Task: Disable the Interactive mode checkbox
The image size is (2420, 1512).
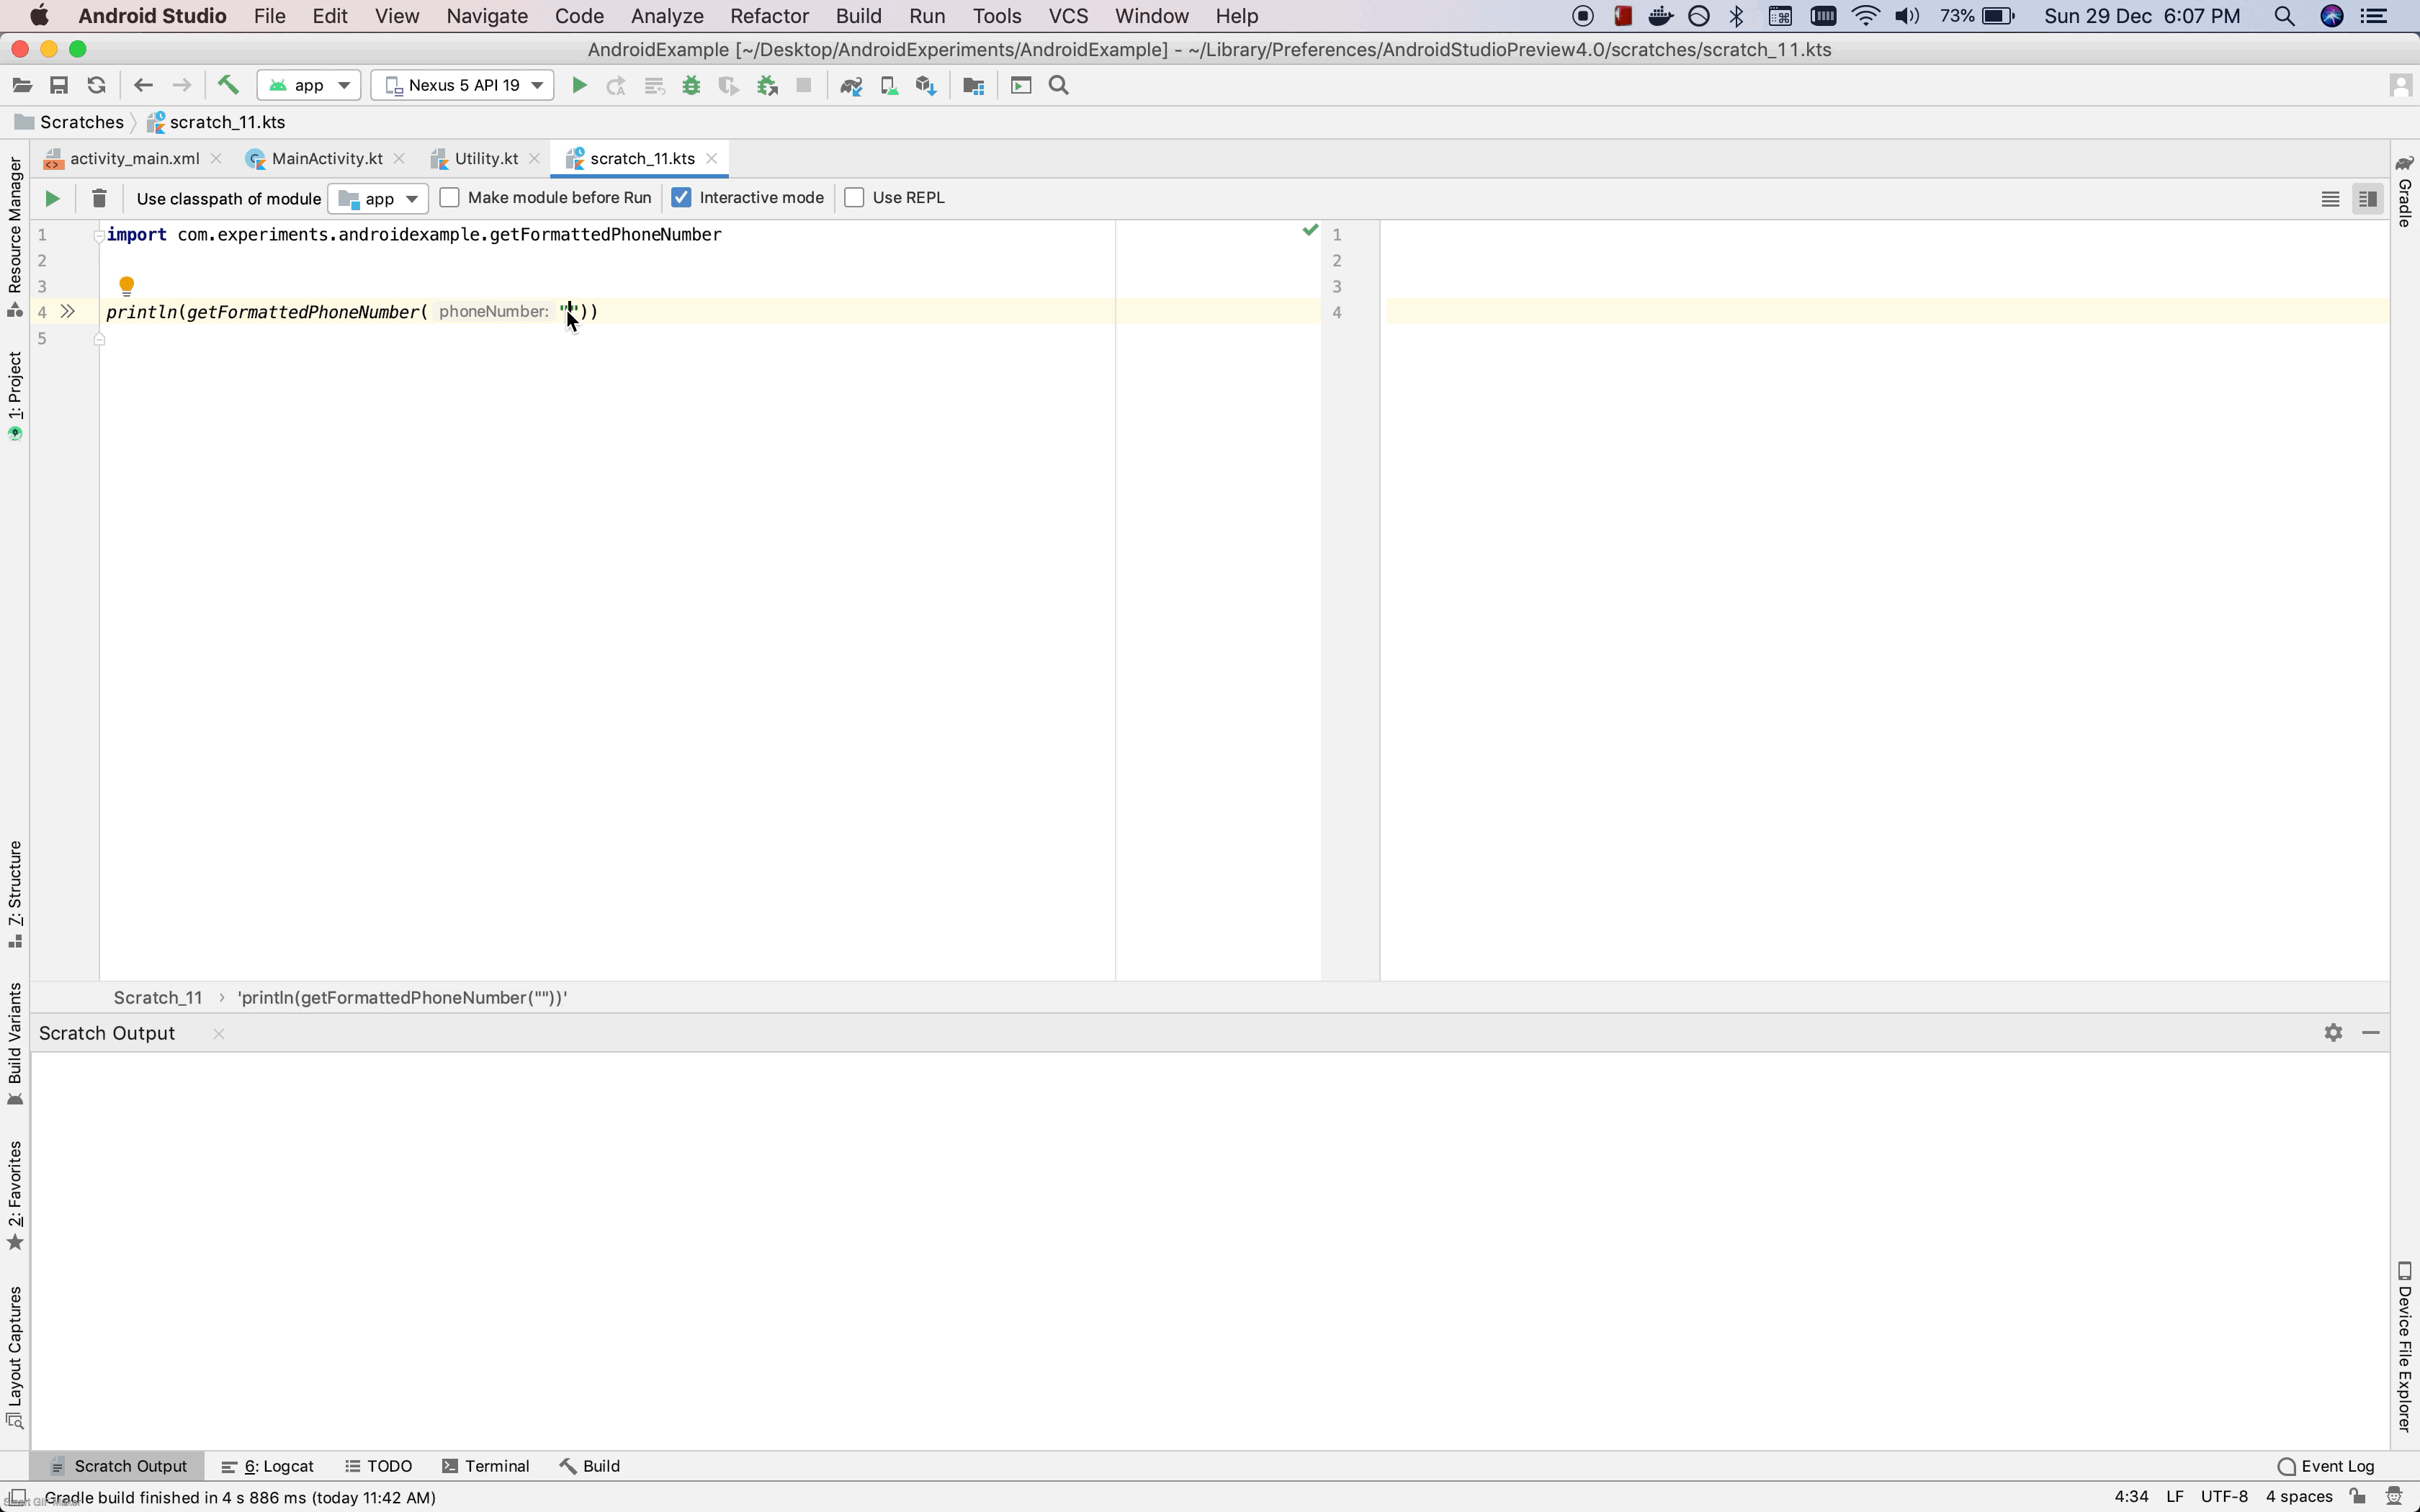Action: click(681, 198)
